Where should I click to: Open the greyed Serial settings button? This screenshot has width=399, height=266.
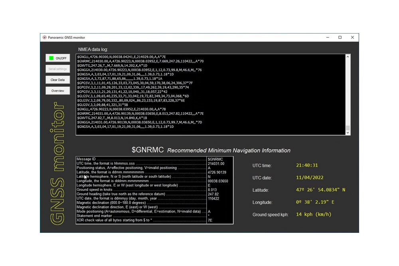tap(58, 69)
